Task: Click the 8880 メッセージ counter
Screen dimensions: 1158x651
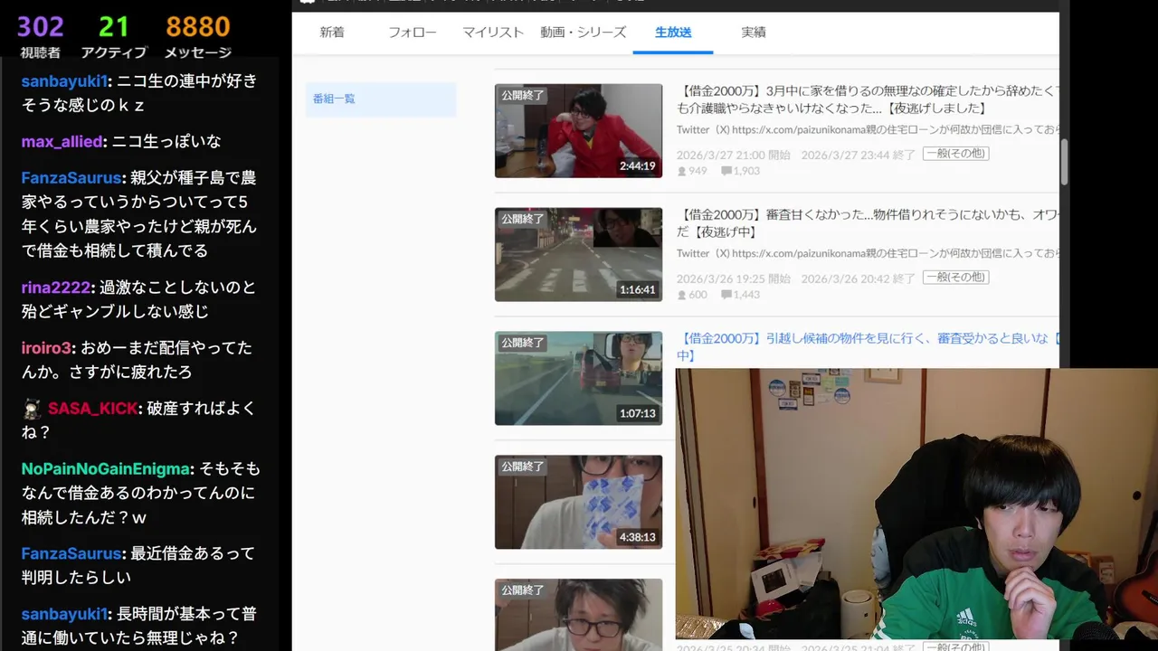Action: [198, 36]
